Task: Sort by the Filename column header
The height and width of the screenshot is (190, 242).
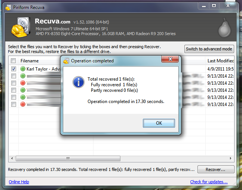Action: point(30,61)
